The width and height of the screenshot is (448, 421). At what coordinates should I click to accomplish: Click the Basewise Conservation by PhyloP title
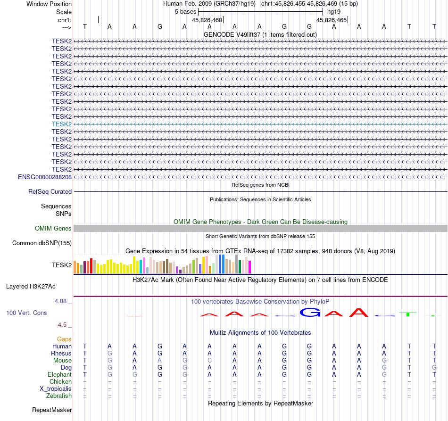pos(260,301)
